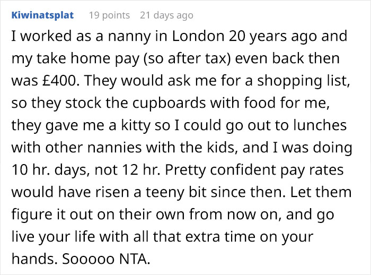Click the 19 points score label

(109, 15)
